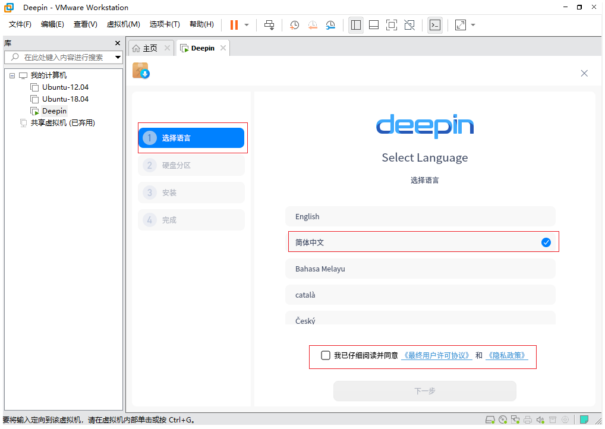This screenshot has width=605, height=429.
Task: Click the stretch guest display icon
Action: (x=461, y=25)
